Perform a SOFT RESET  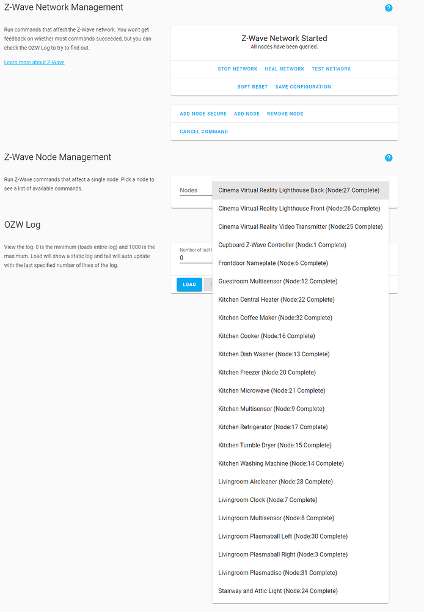(252, 86)
